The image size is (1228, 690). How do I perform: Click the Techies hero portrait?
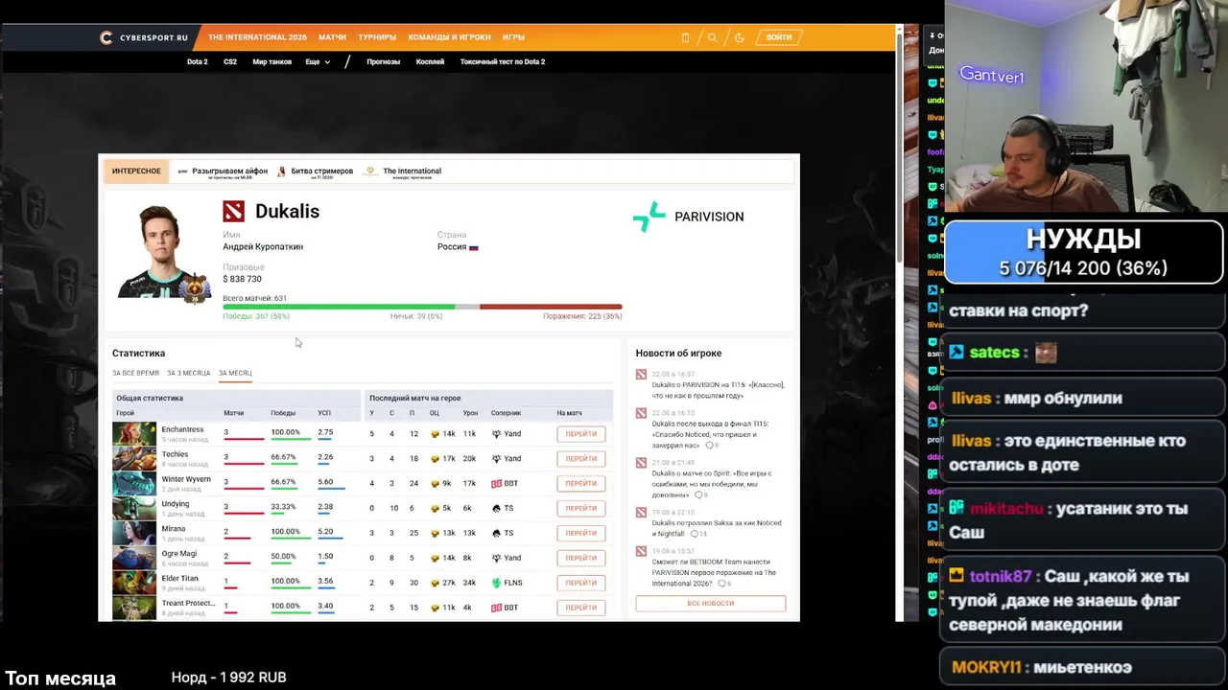coord(134,458)
